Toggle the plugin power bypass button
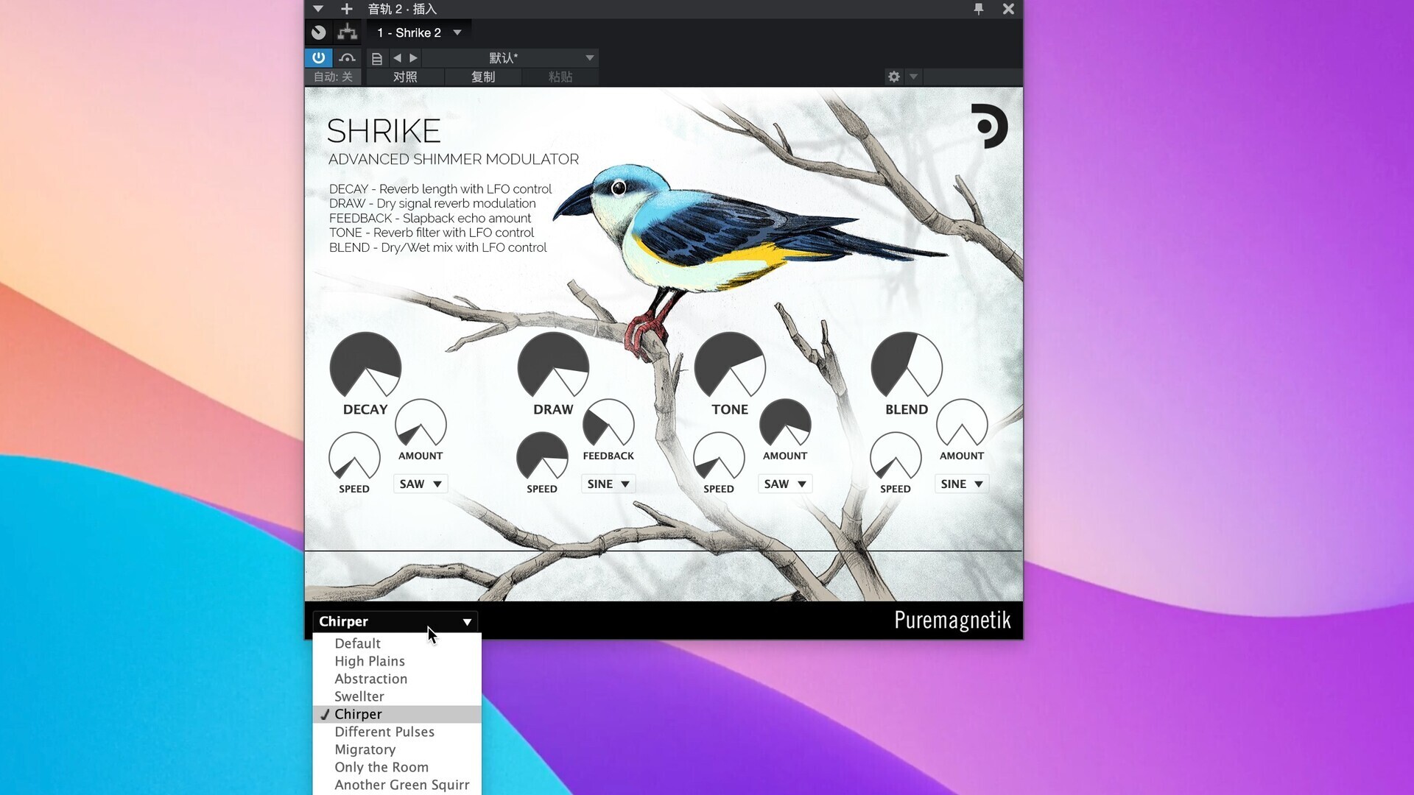Screen dimensions: 1414x795 [x=318, y=57]
